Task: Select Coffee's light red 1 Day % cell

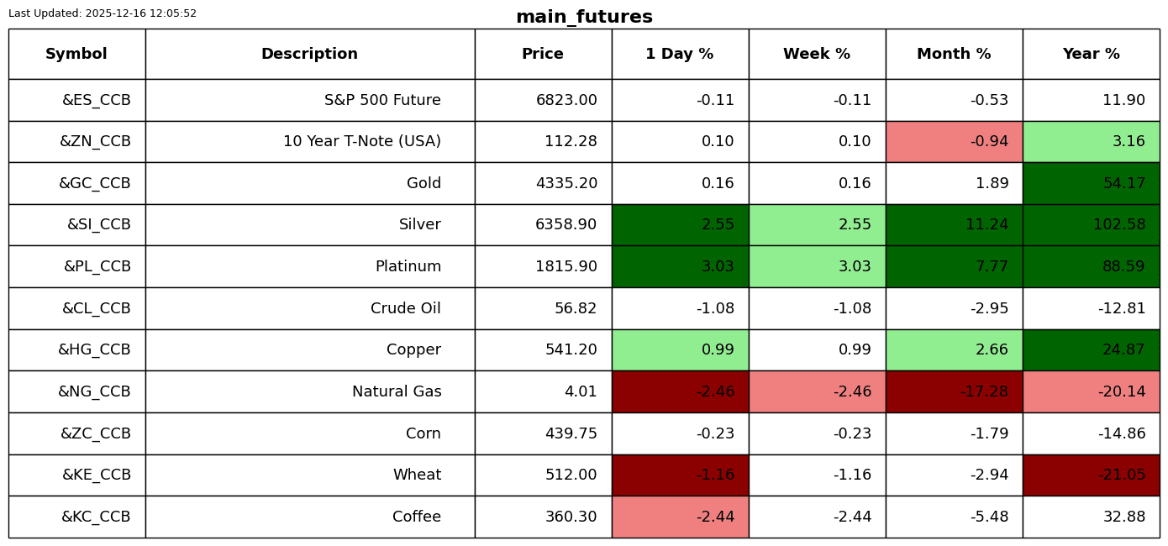Action: [x=680, y=517]
